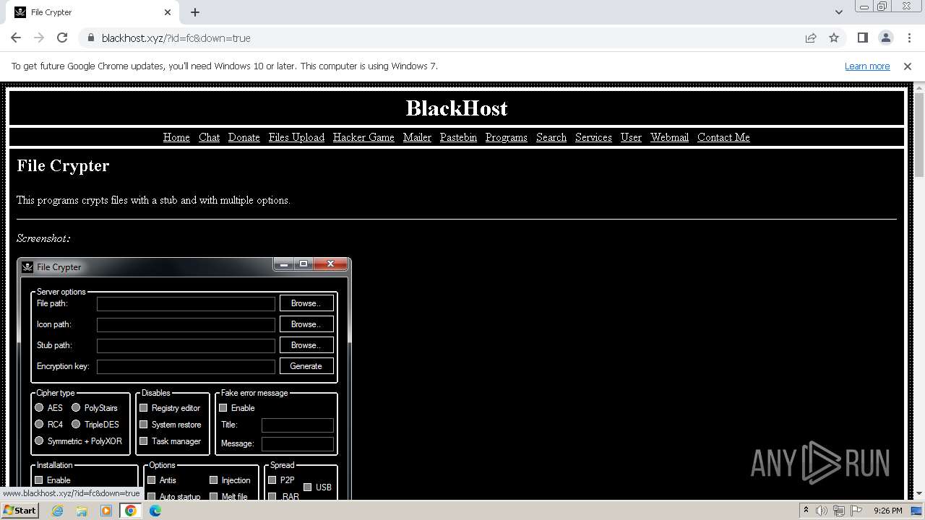
Task: Click the File path text field
Action: (186, 303)
